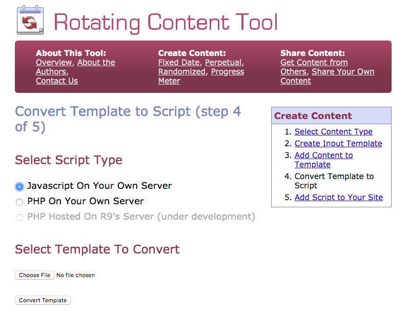Click the Choose File button

(35, 275)
